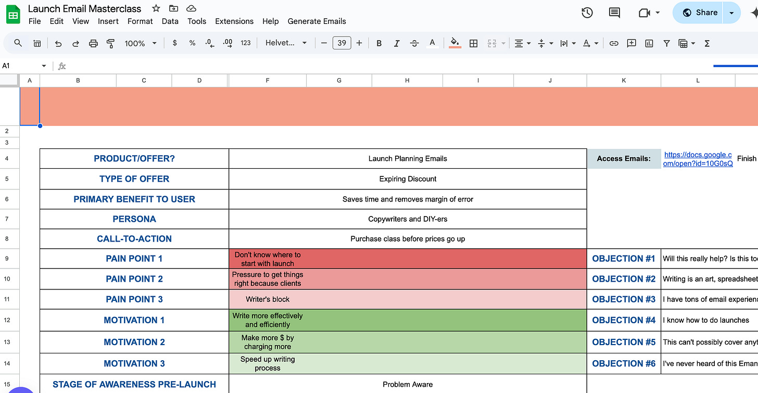The width and height of the screenshot is (758, 393).
Task: Insert a chart
Action: pyautogui.click(x=649, y=43)
